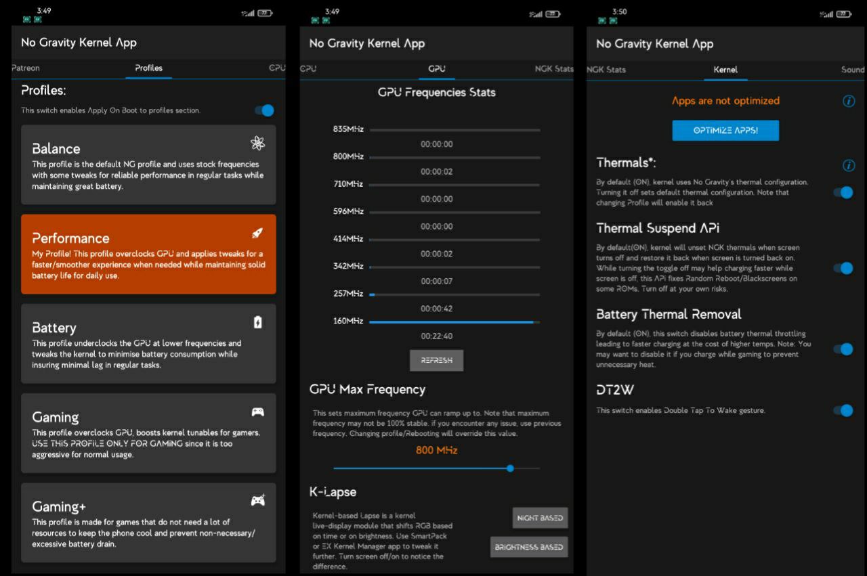The height and width of the screenshot is (576, 867).
Task: Click the rocket icon on Performance profile
Action: 257,233
